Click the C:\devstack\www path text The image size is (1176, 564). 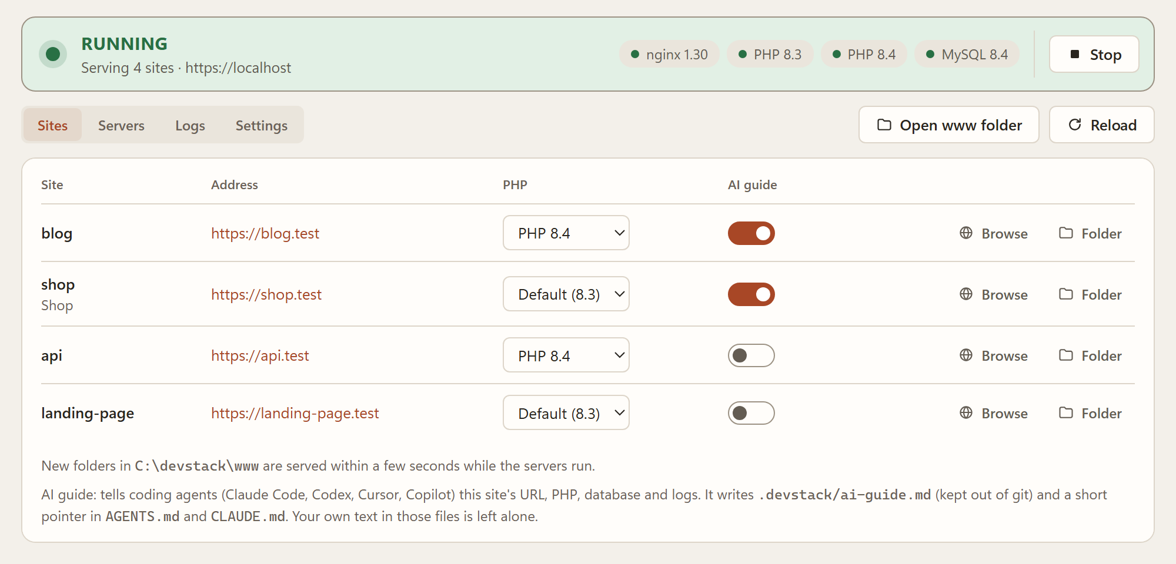coord(196,466)
